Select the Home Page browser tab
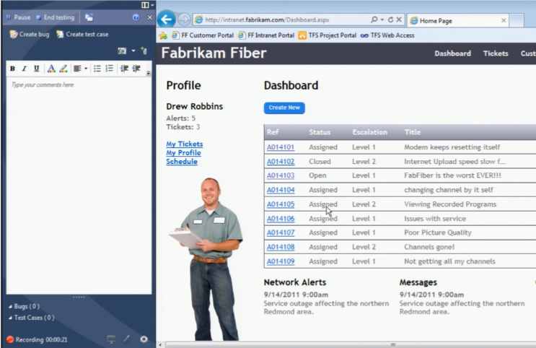Screen dimensions: 536x348 tap(457, 21)
